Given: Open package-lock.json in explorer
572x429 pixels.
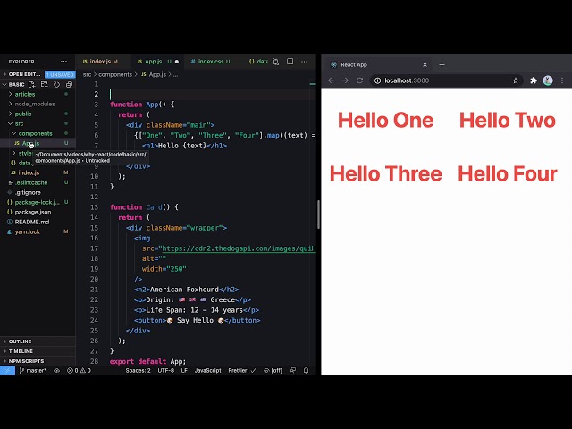Looking at the screenshot, I should coord(37,202).
